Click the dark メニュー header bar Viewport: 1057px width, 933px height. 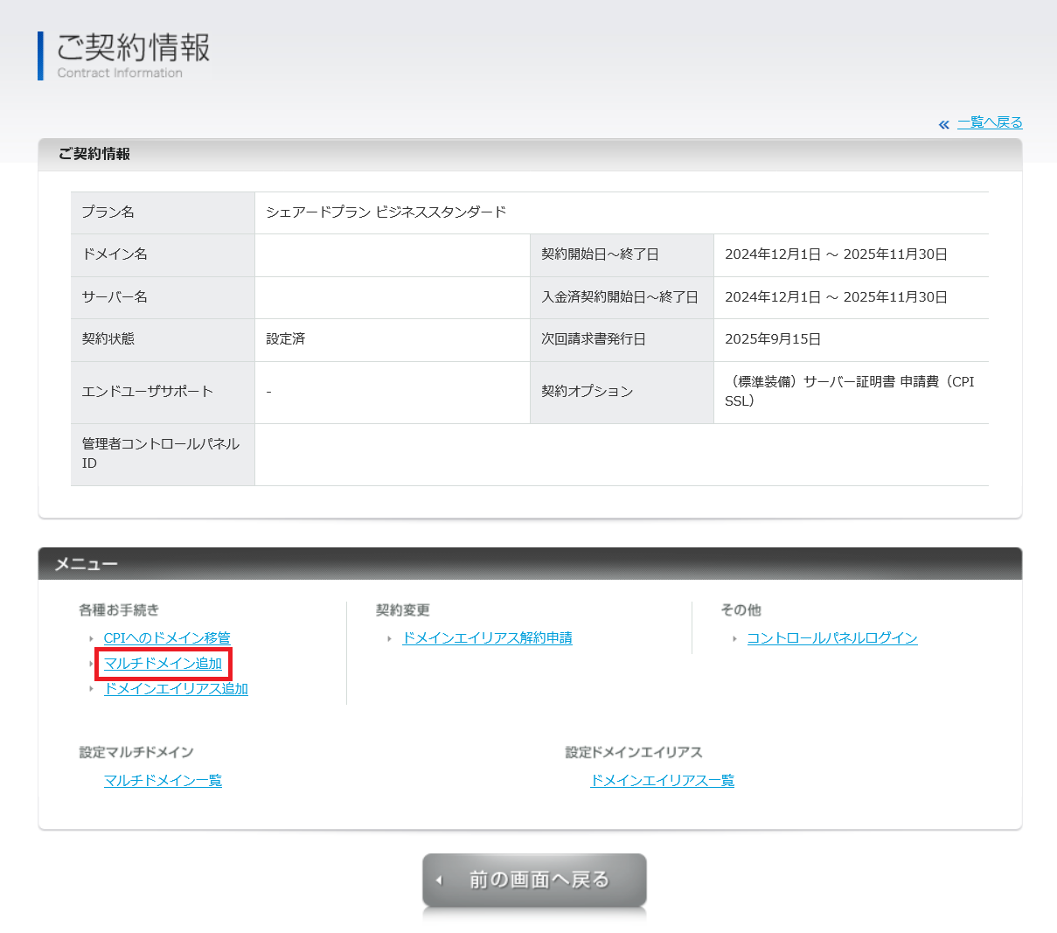pyautogui.click(x=530, y=564)
